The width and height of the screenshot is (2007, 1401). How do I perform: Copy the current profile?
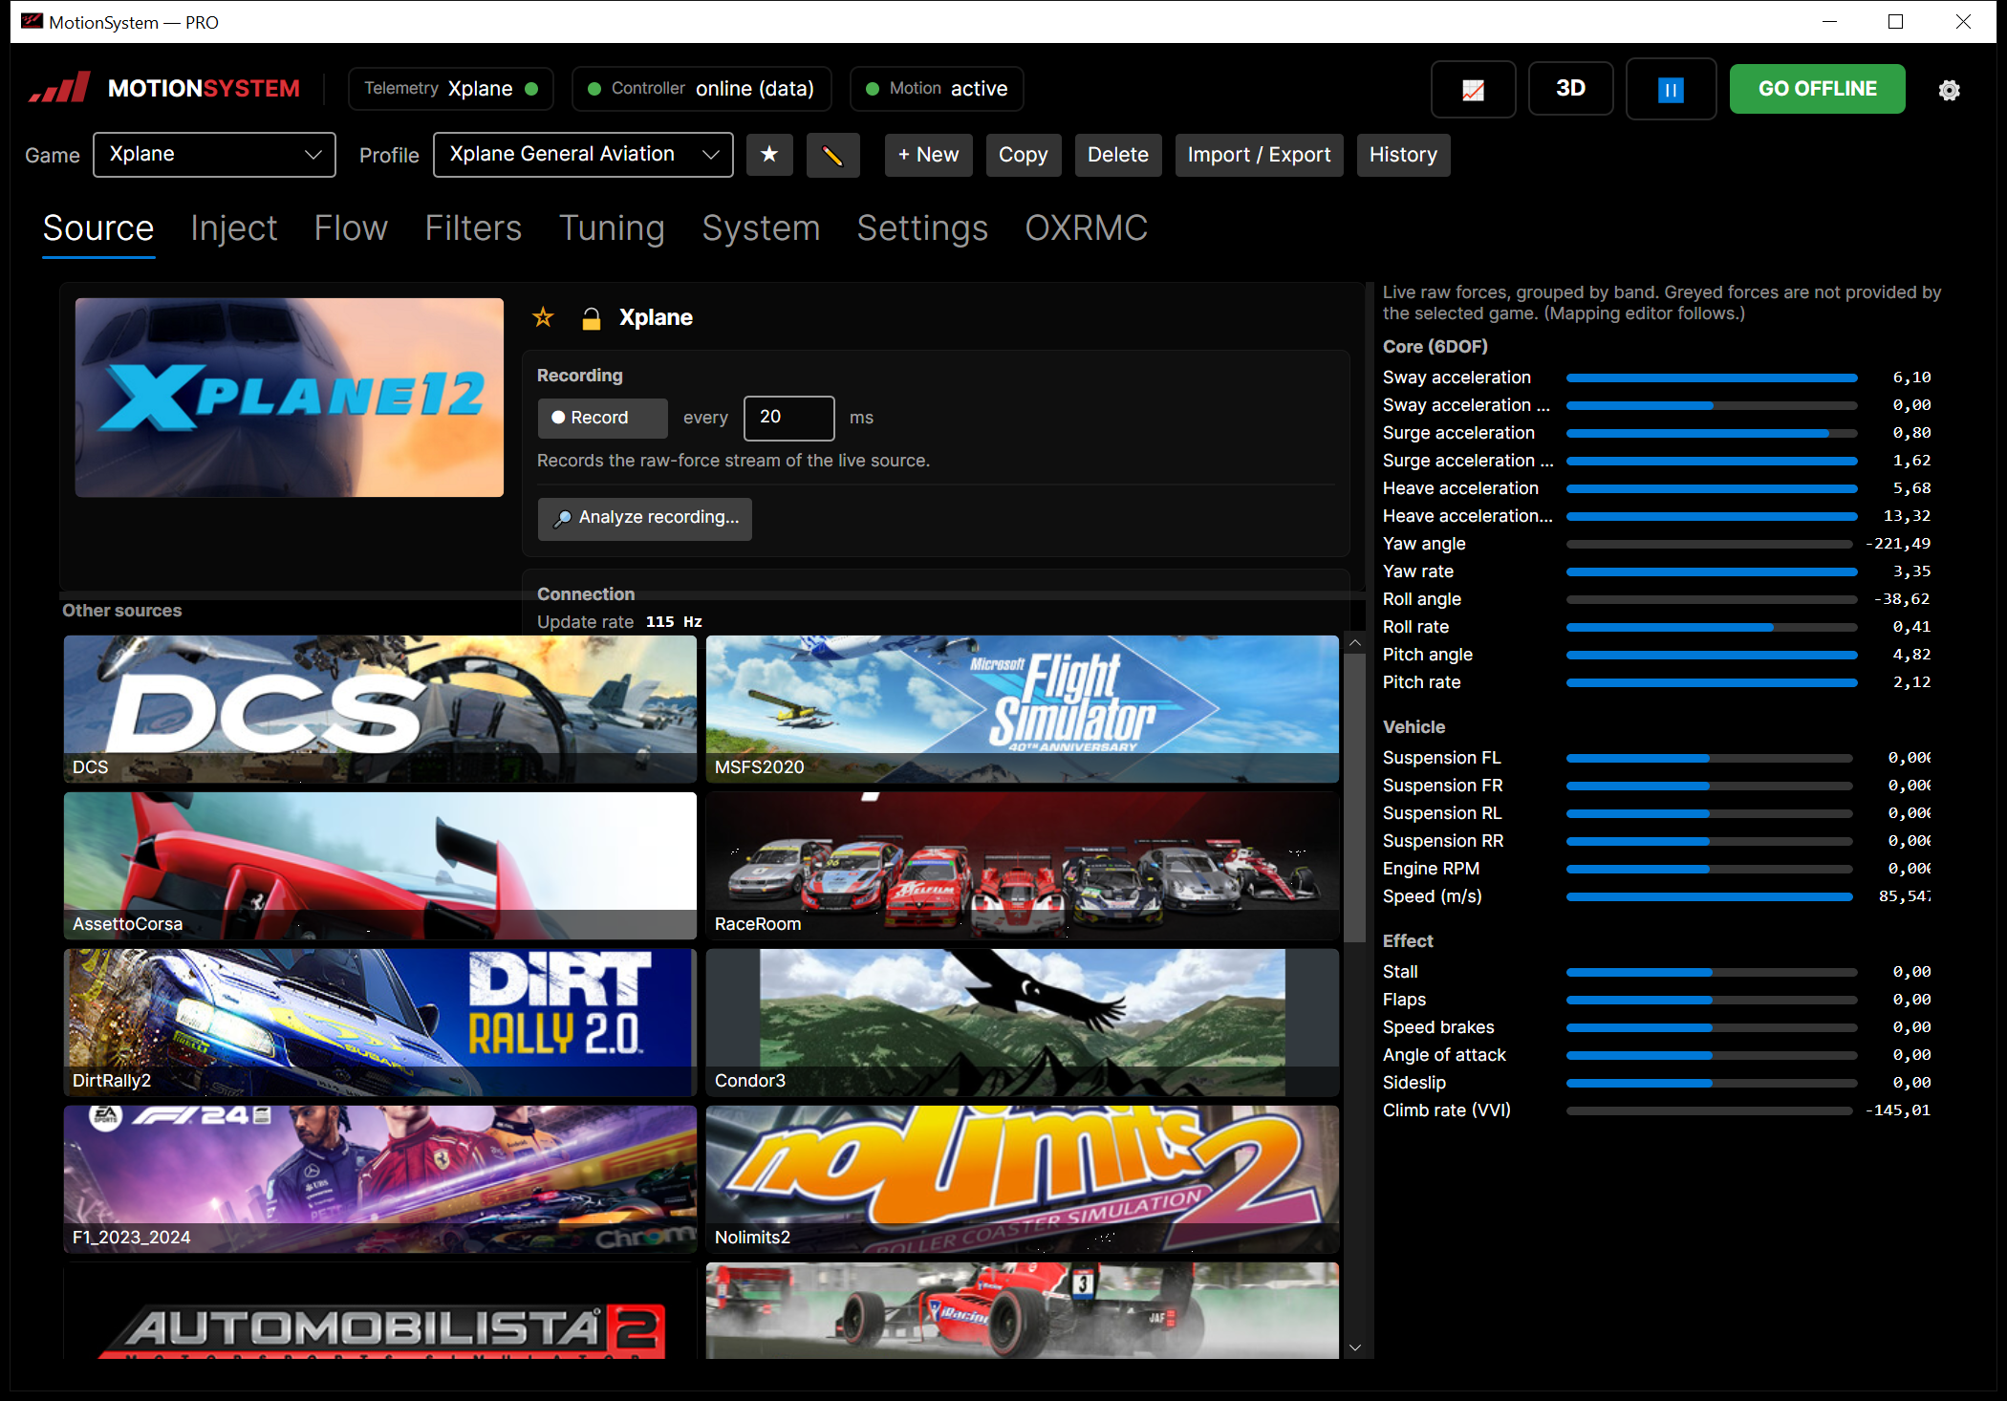[x=1023, y=155]
